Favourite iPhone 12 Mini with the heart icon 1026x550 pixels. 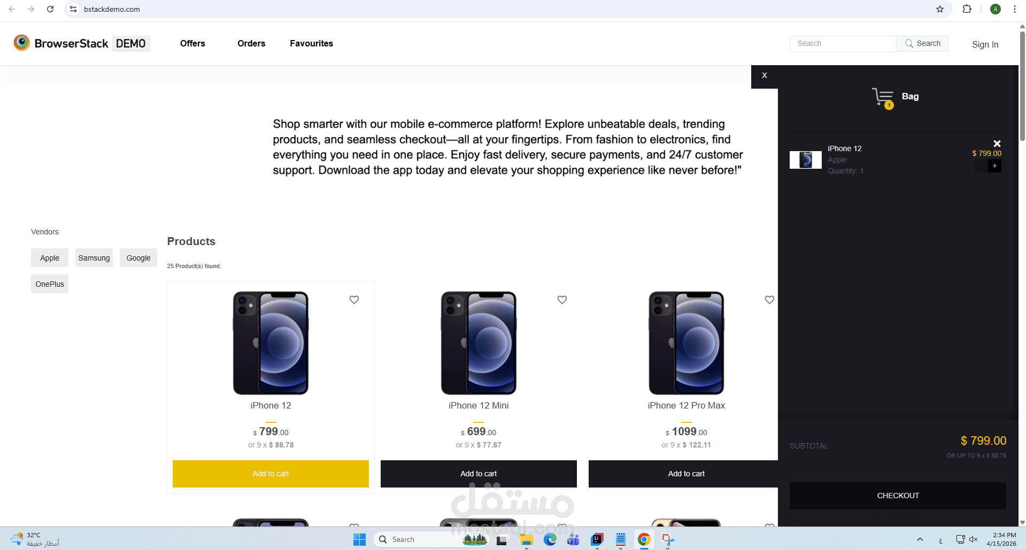562,300
